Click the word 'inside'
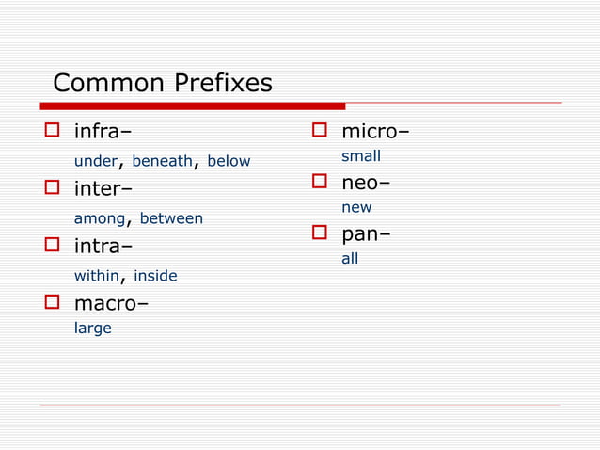The height and width of the screenshot is (450, 600). (155, 276)
